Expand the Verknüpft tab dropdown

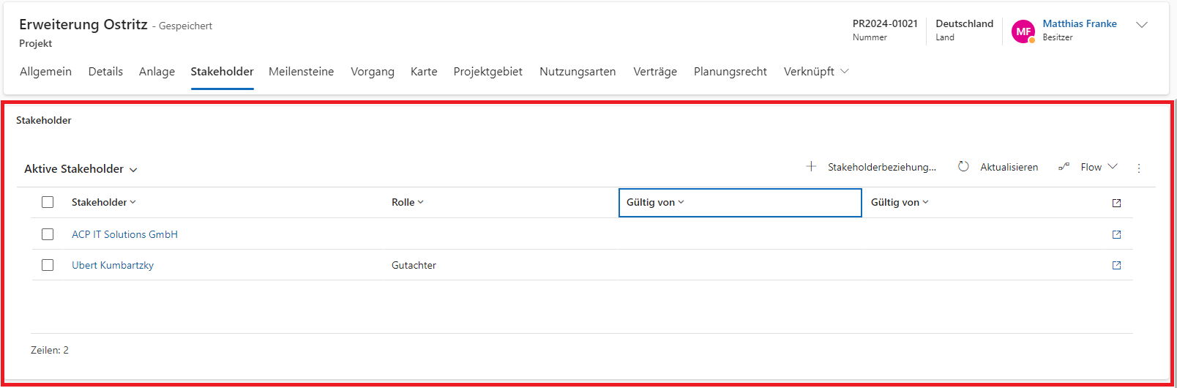[x=815, y=72]
